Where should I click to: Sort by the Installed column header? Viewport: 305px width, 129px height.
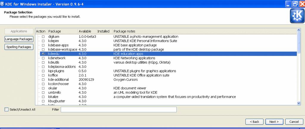coord(104,31)
